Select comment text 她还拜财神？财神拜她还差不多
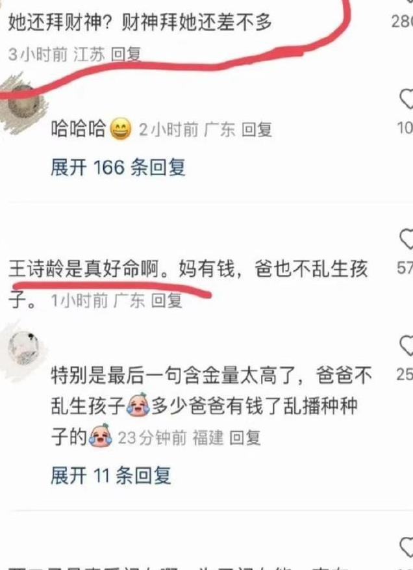The width and height of the screenshot is (413, 570). 140,22
